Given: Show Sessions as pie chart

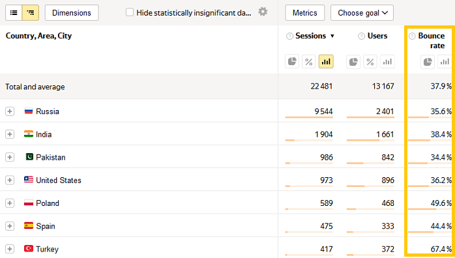Looking at the screenshot, I should [292, 61].
